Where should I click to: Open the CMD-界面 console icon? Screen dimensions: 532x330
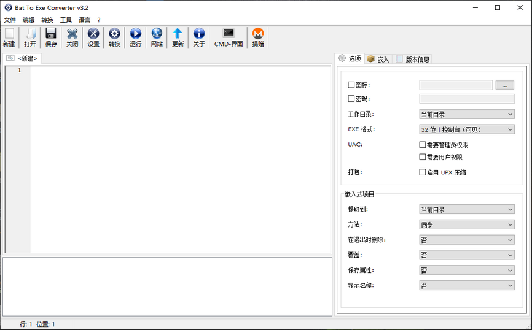click(x=229, y=34)
